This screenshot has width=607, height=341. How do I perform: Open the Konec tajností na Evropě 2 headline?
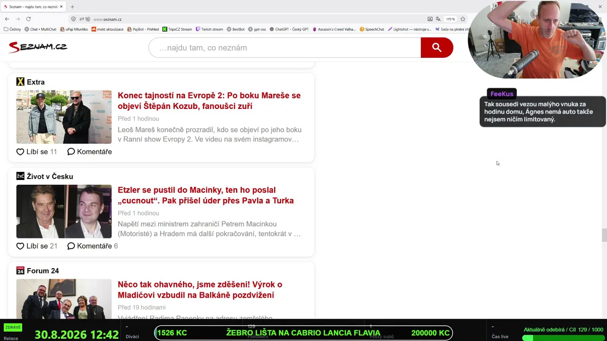click(209, 100)
